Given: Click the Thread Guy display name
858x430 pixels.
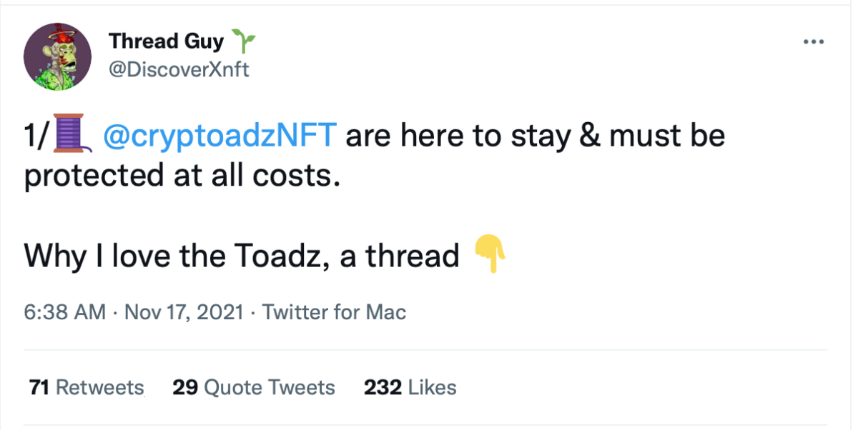Looking at the screenshot, I should [x=166, y=41].
